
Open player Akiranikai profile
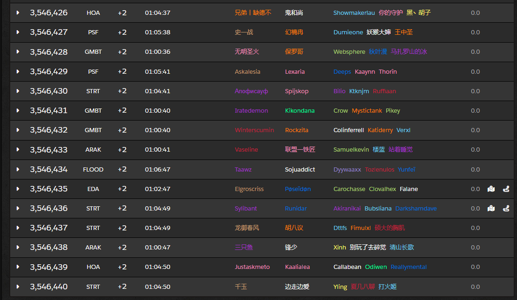347,208
